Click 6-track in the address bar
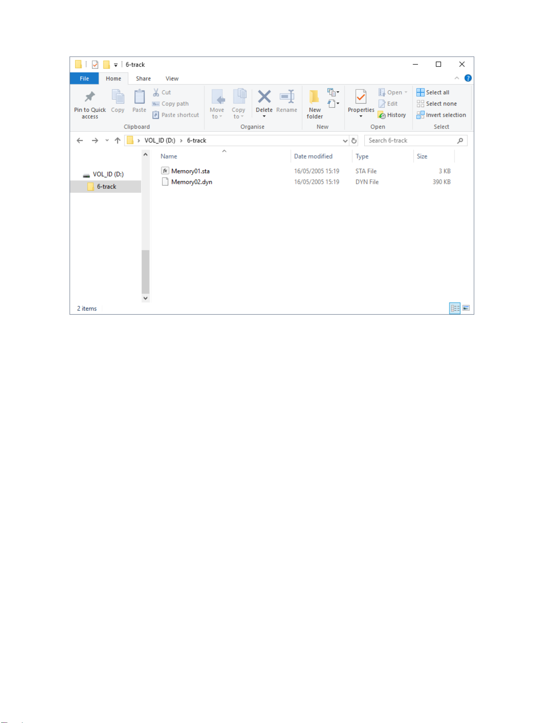 [x=196, y=140]
